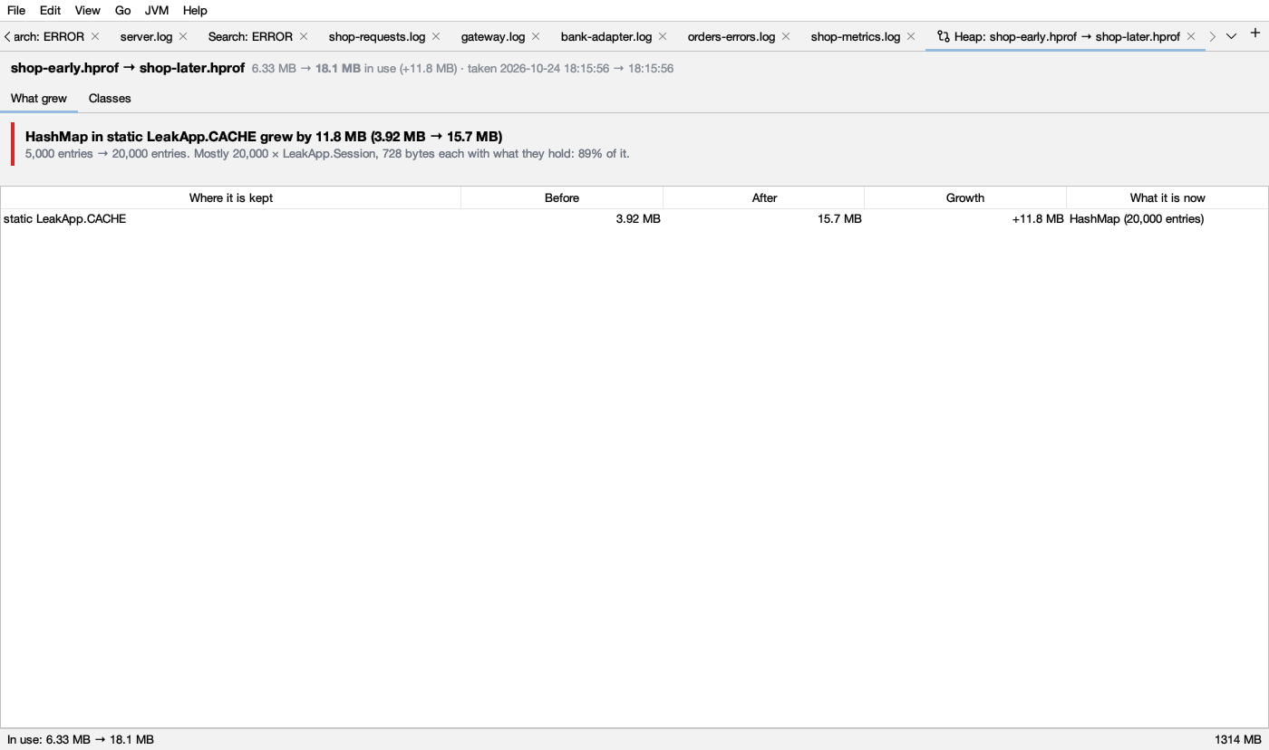The width and height of the screenshot is (1269, 750).
Task: Select the Classes sub-tab
Action: 110,98
